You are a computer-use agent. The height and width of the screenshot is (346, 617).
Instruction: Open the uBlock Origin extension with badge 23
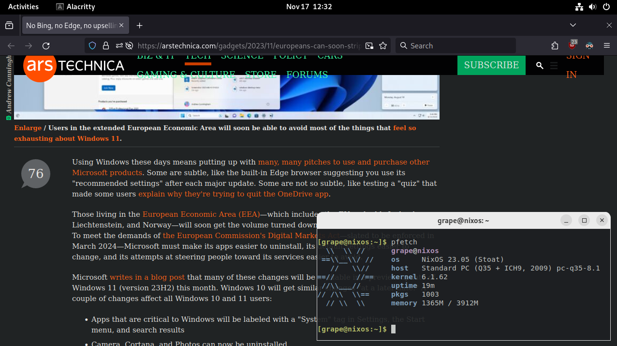573,45
